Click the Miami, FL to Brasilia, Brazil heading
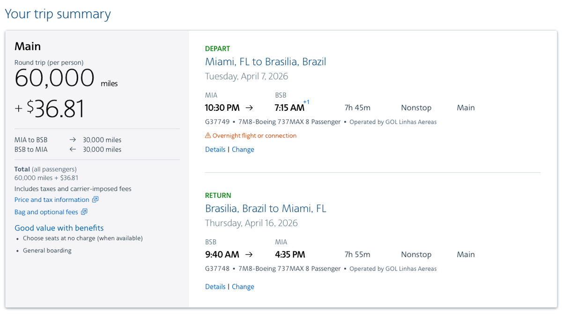This screenshot has width=562, height=315. 266,62
